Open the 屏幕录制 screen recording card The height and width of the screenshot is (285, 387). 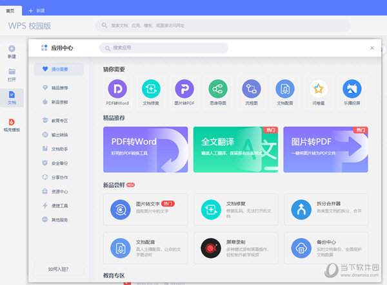[236, 248]
